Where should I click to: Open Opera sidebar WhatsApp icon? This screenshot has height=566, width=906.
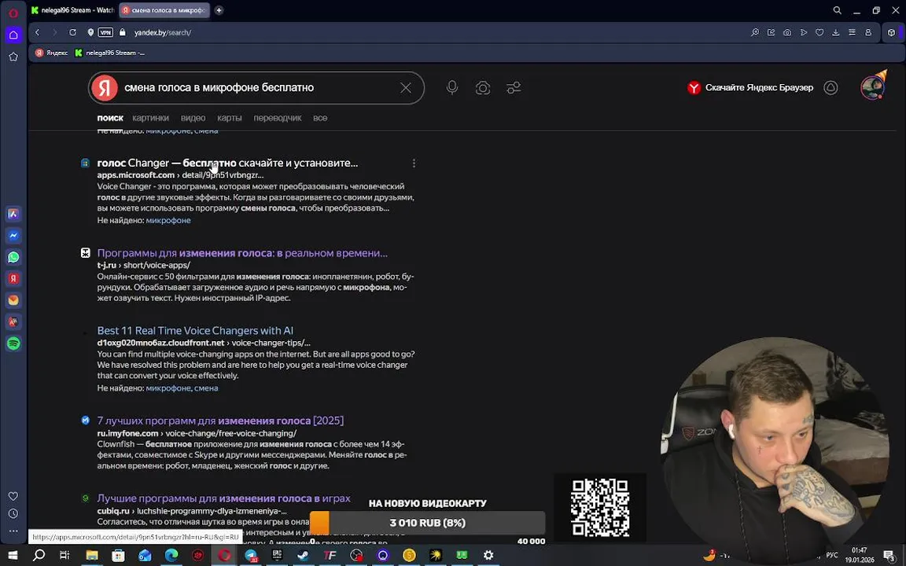pyautogui.click(x=14, y=257)
